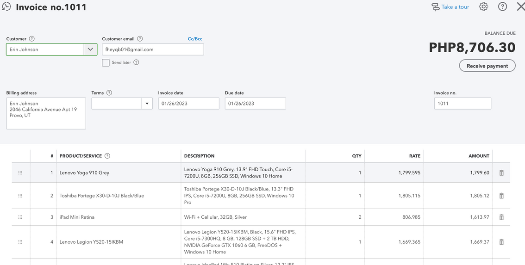The image size is (525, 265).
Task: Click drag handle of Lenovo Yoga 910 row
Action: [x=20, y=173]
